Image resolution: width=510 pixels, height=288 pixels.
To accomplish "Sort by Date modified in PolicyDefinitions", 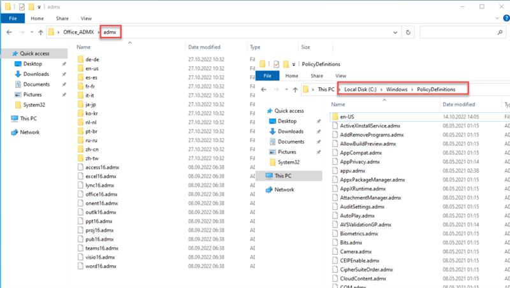I will click(x=458, y=104).
